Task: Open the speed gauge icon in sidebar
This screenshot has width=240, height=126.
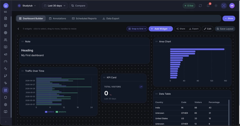Action: pyautogui.click(x=5, y=61)
